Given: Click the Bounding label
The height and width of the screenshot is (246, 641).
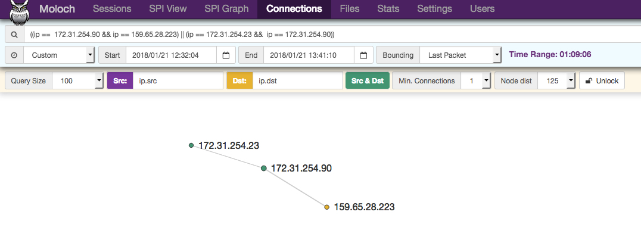Looking at the screenshot, I should tap(398, 55).
